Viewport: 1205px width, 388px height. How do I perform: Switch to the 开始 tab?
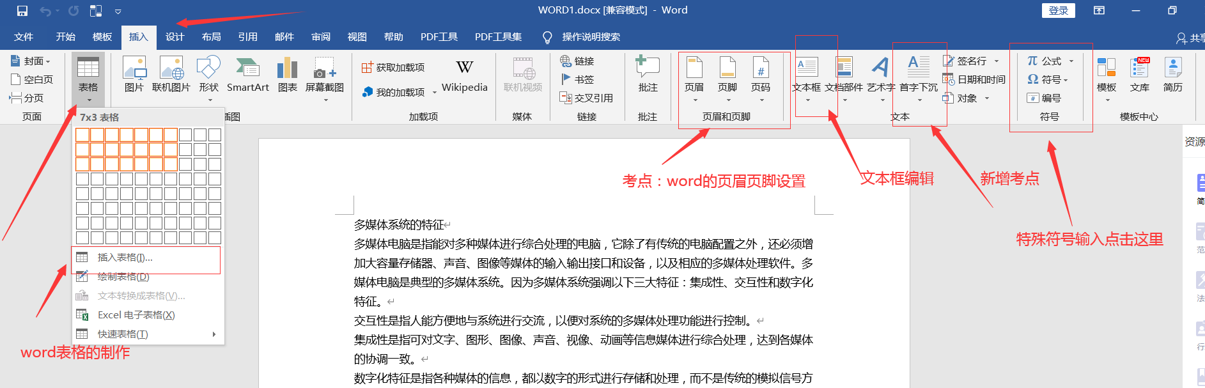65,37
